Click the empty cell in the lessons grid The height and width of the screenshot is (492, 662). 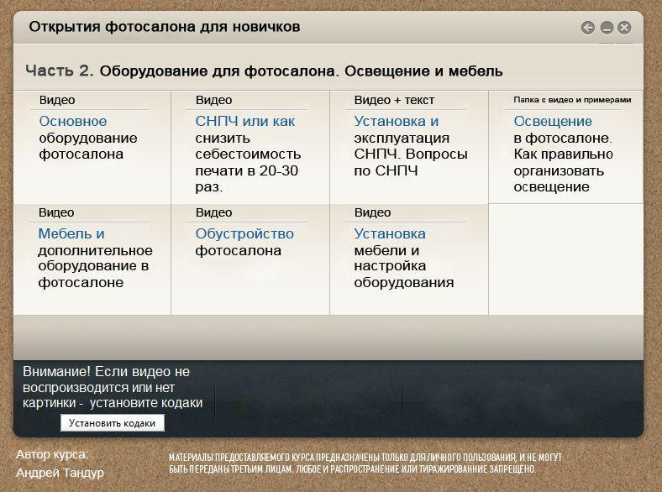pos(565,259)
